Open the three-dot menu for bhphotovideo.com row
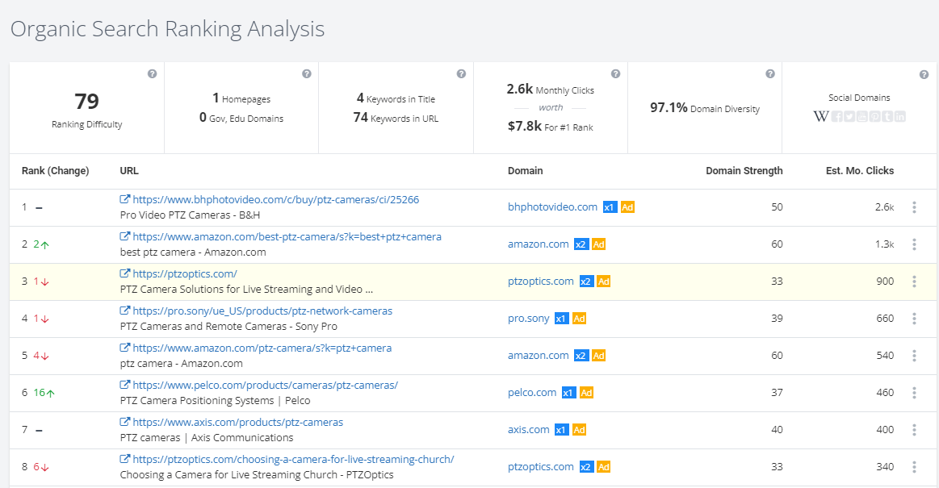 coord(914,207)
